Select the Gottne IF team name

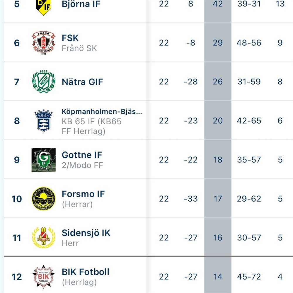(82, 155)
